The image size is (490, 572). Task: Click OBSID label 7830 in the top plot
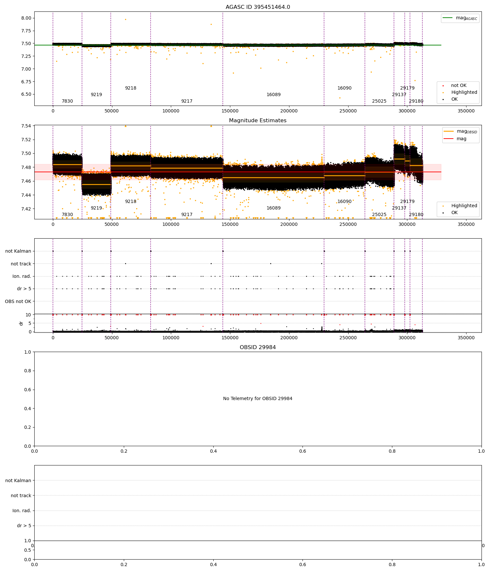[67, 101]
